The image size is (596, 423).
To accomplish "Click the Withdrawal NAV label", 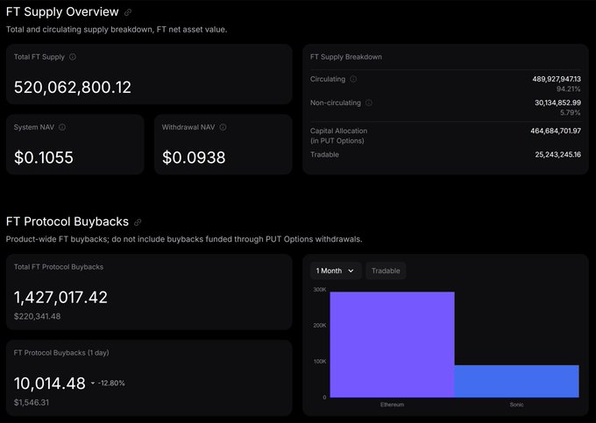I will point(188,127).
